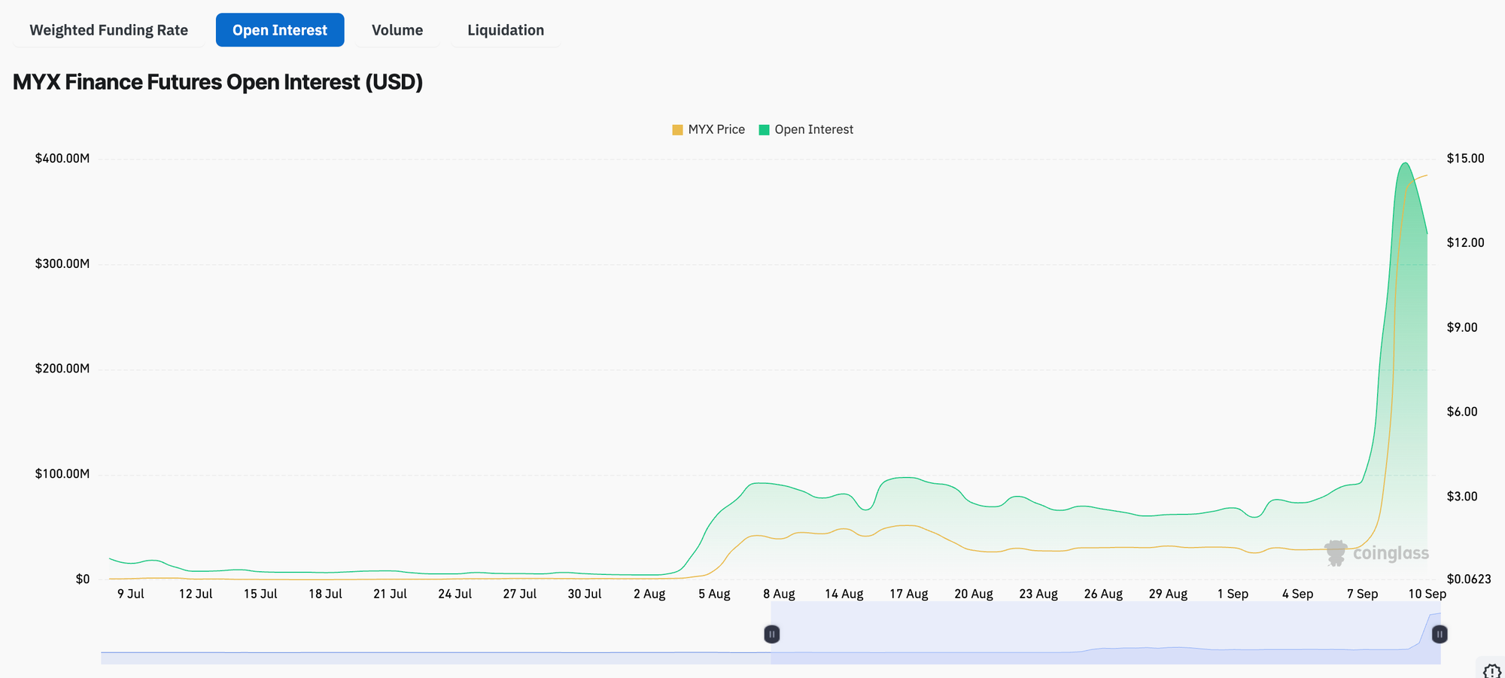Click the alert badge icon in bottom corner
The height and width of the screenshot is (678, 1505).
(1491, 670)
